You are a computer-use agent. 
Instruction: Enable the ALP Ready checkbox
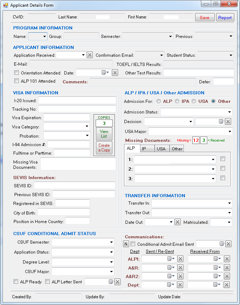point(16,282)
